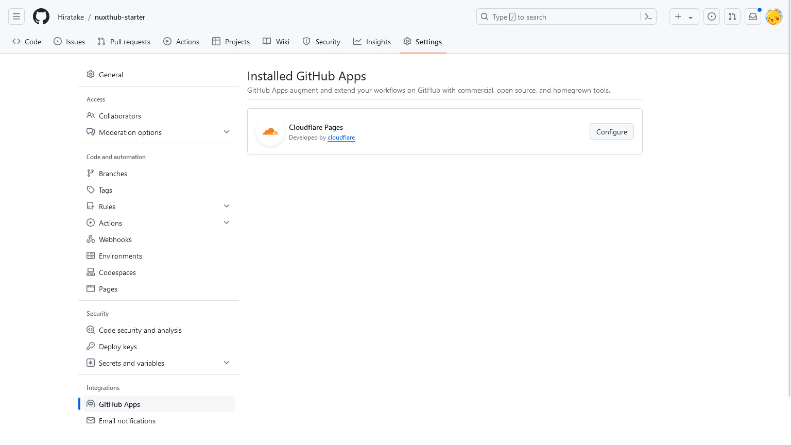The image size is (791, 445).
Task: Click the Deploy keys key icon
Action: click(x=91, y=346)
